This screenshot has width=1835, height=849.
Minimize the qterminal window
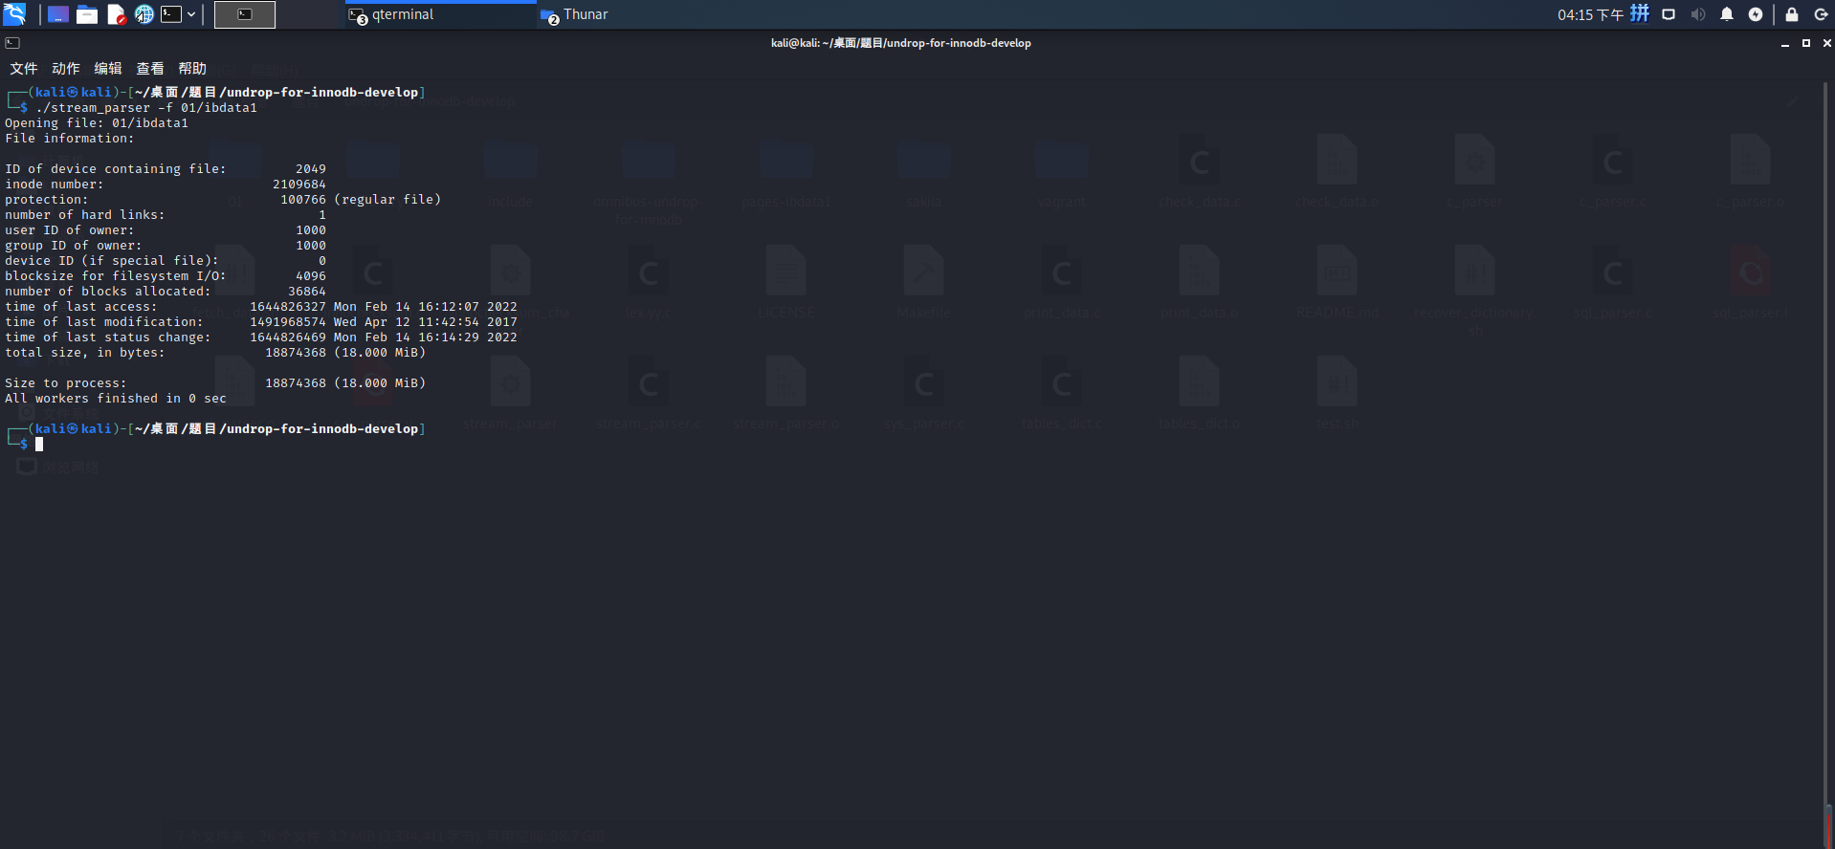click(1785, 43)
